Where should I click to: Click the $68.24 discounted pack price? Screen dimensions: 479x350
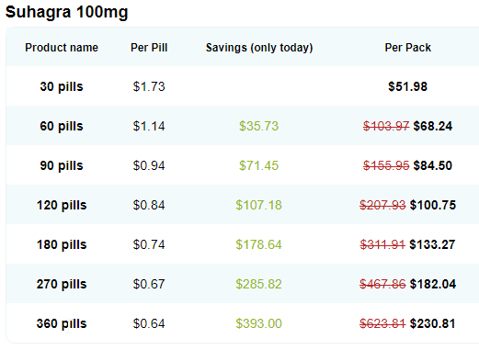click(433, 126)
